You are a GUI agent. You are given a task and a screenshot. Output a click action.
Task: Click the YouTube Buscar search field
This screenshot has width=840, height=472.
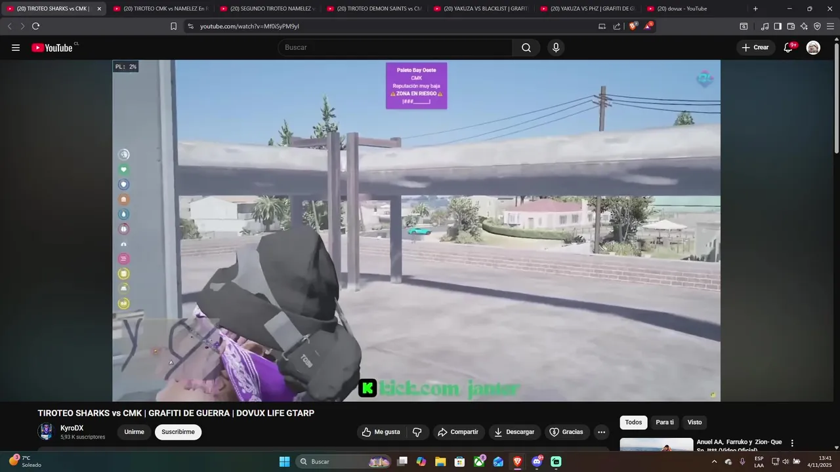pos(395,47)
